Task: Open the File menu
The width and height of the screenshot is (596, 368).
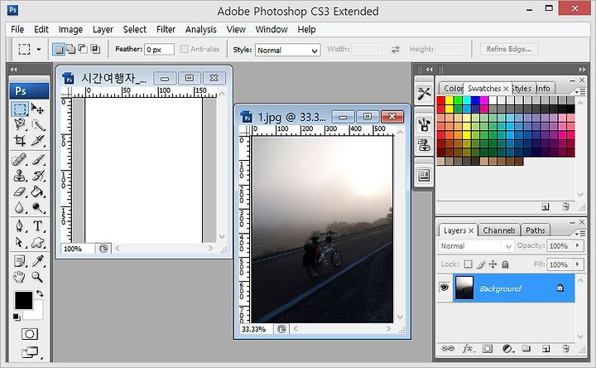Action: click(x=17, y=29)
